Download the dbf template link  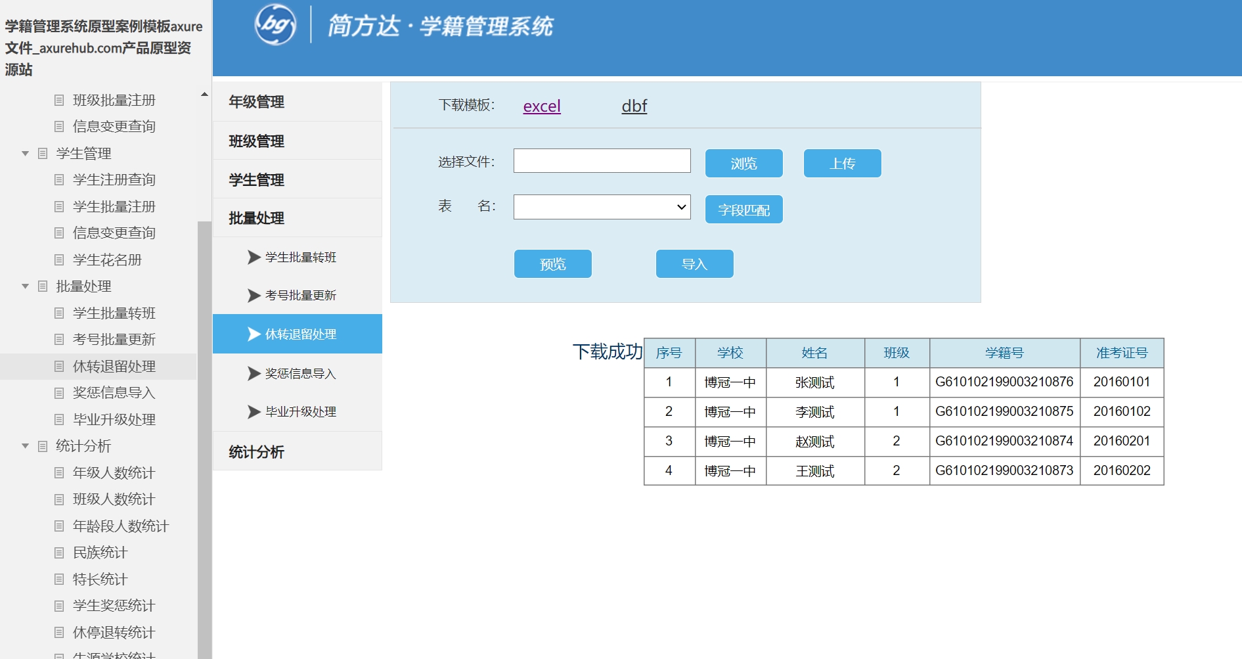634,106
